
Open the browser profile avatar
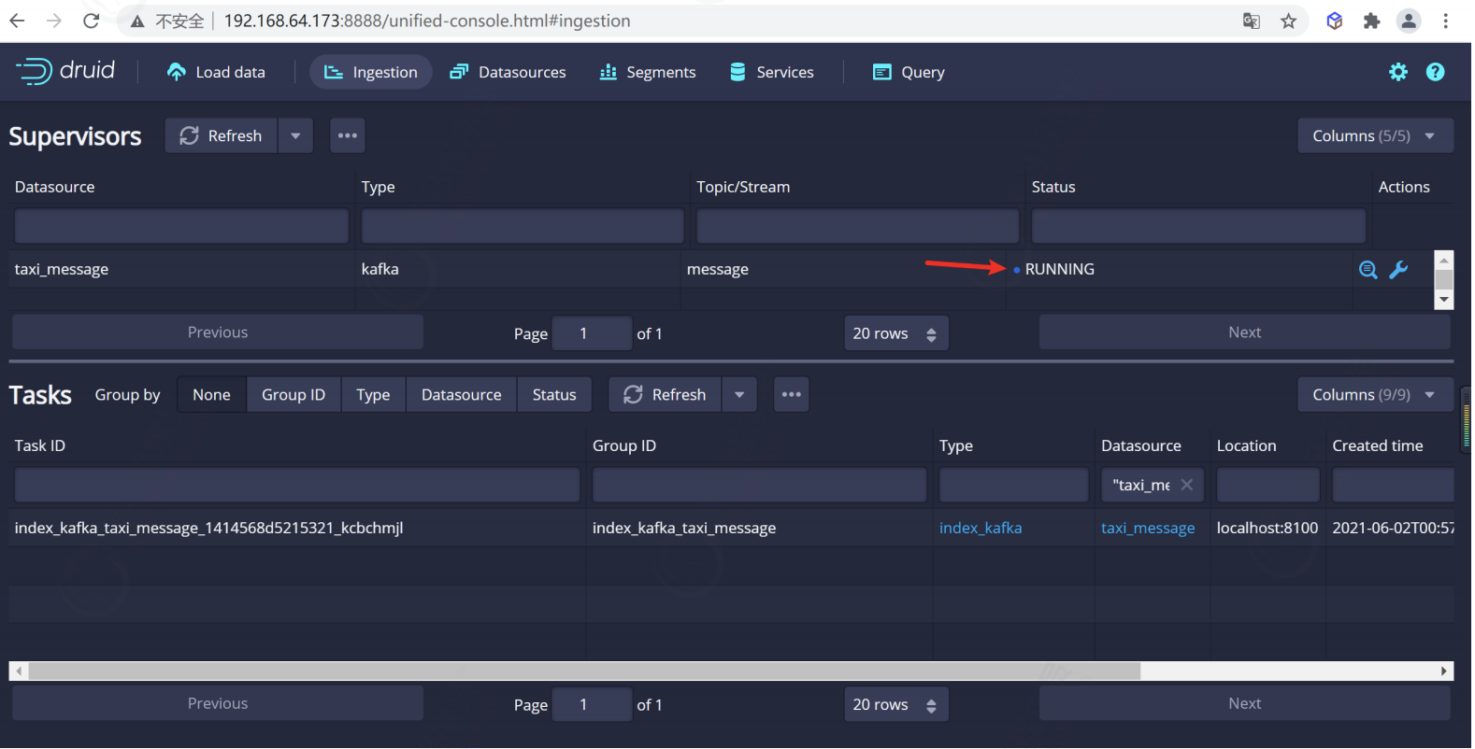click(x=1409, y=21)
